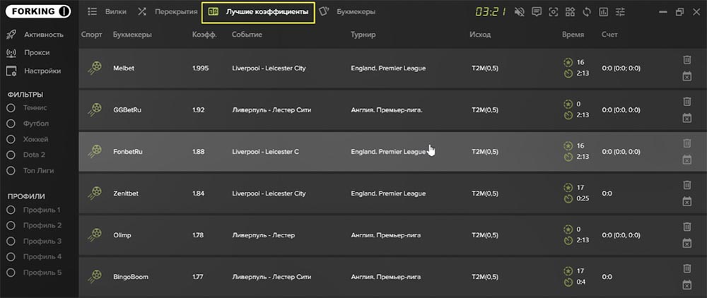
Task: Open the Букмекеры tab
Action: tap(346, 12)
